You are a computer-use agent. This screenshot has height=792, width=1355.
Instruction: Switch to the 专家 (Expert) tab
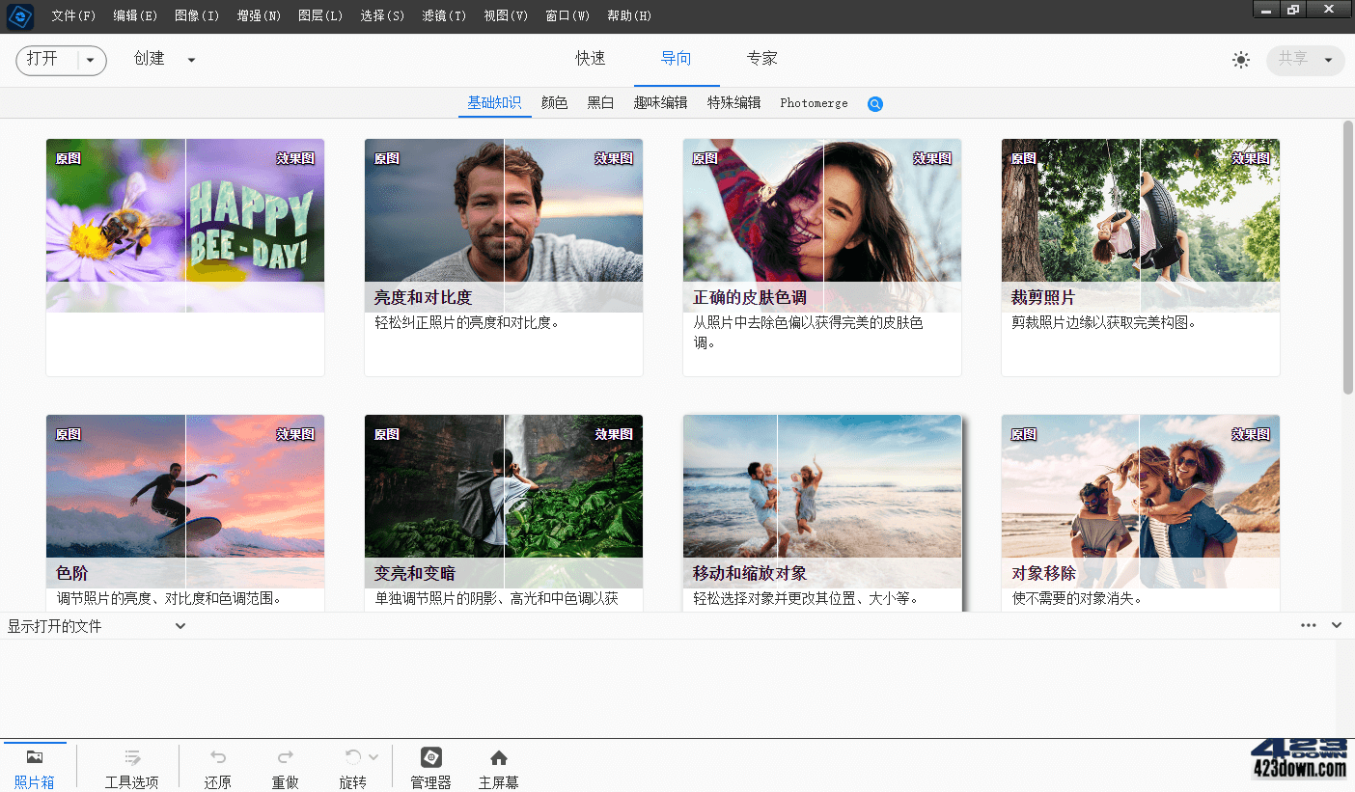761,58
